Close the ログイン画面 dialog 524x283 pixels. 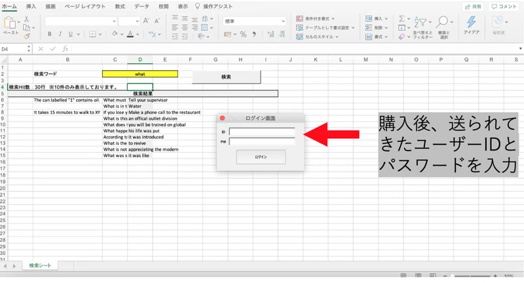pyautogui.click(x=222, y=119)
